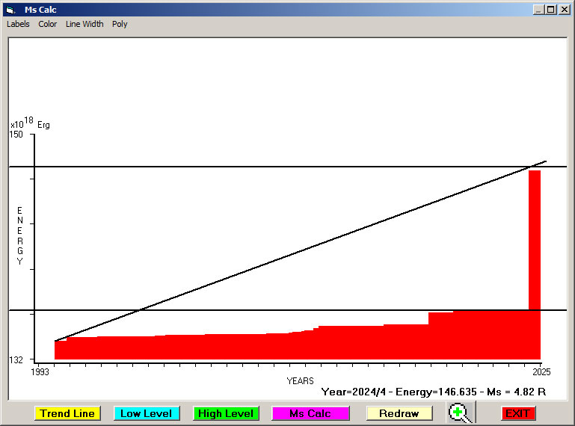The image size is (575, 426).
Task: Open the Line Width menu
Action: [x=84, y=24]
